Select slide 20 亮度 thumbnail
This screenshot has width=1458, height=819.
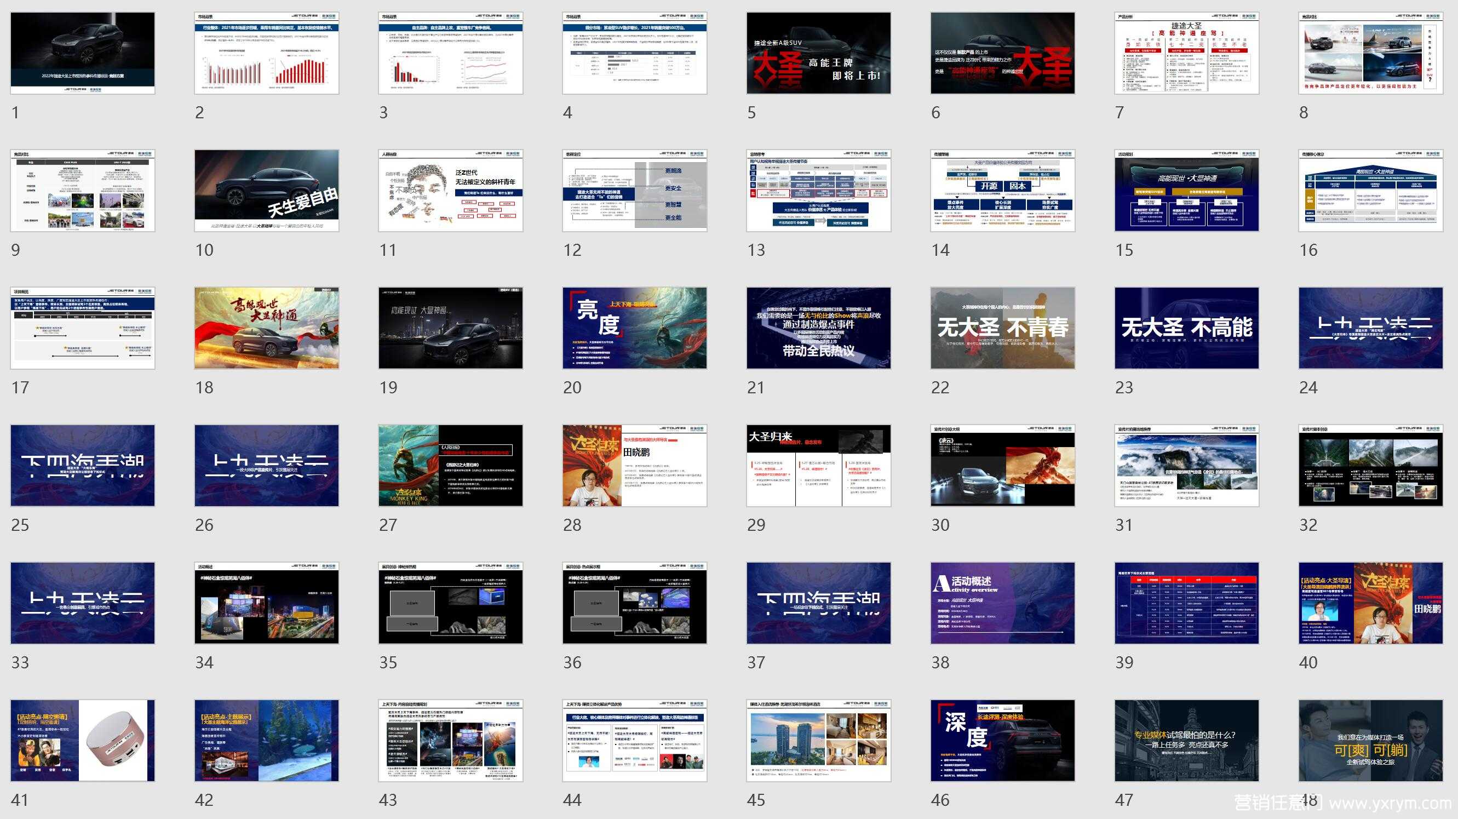pyautogui.click(x=634, y=328)
